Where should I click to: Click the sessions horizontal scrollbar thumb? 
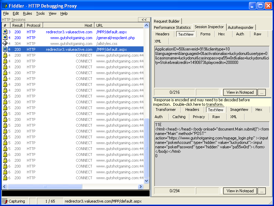(45, 186)
